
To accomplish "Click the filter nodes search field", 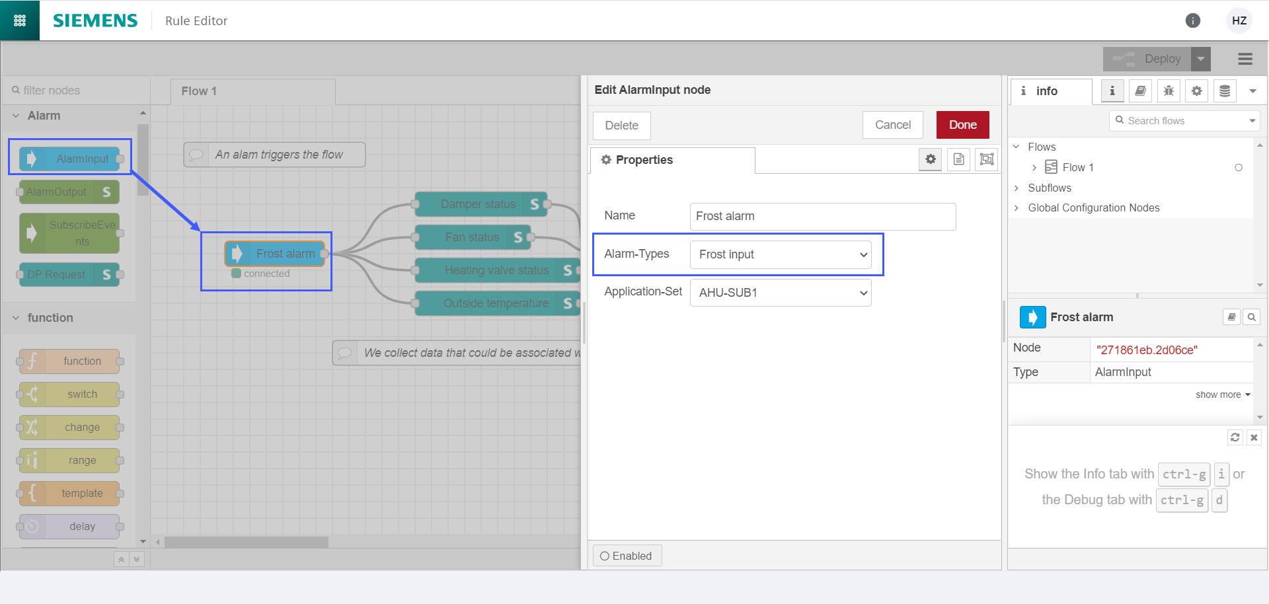I will tap(76, 91).
